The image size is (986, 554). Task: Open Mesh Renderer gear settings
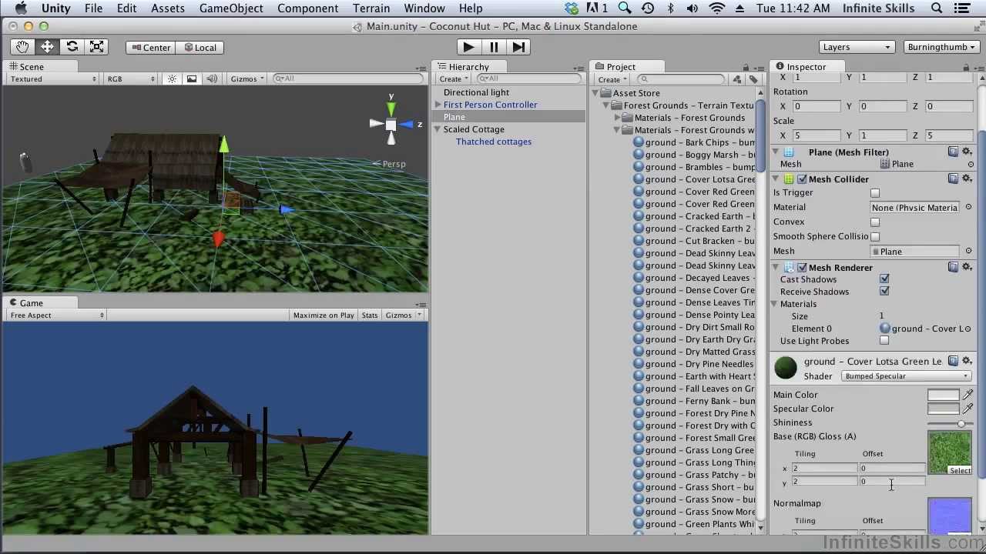tap(967, 268)
